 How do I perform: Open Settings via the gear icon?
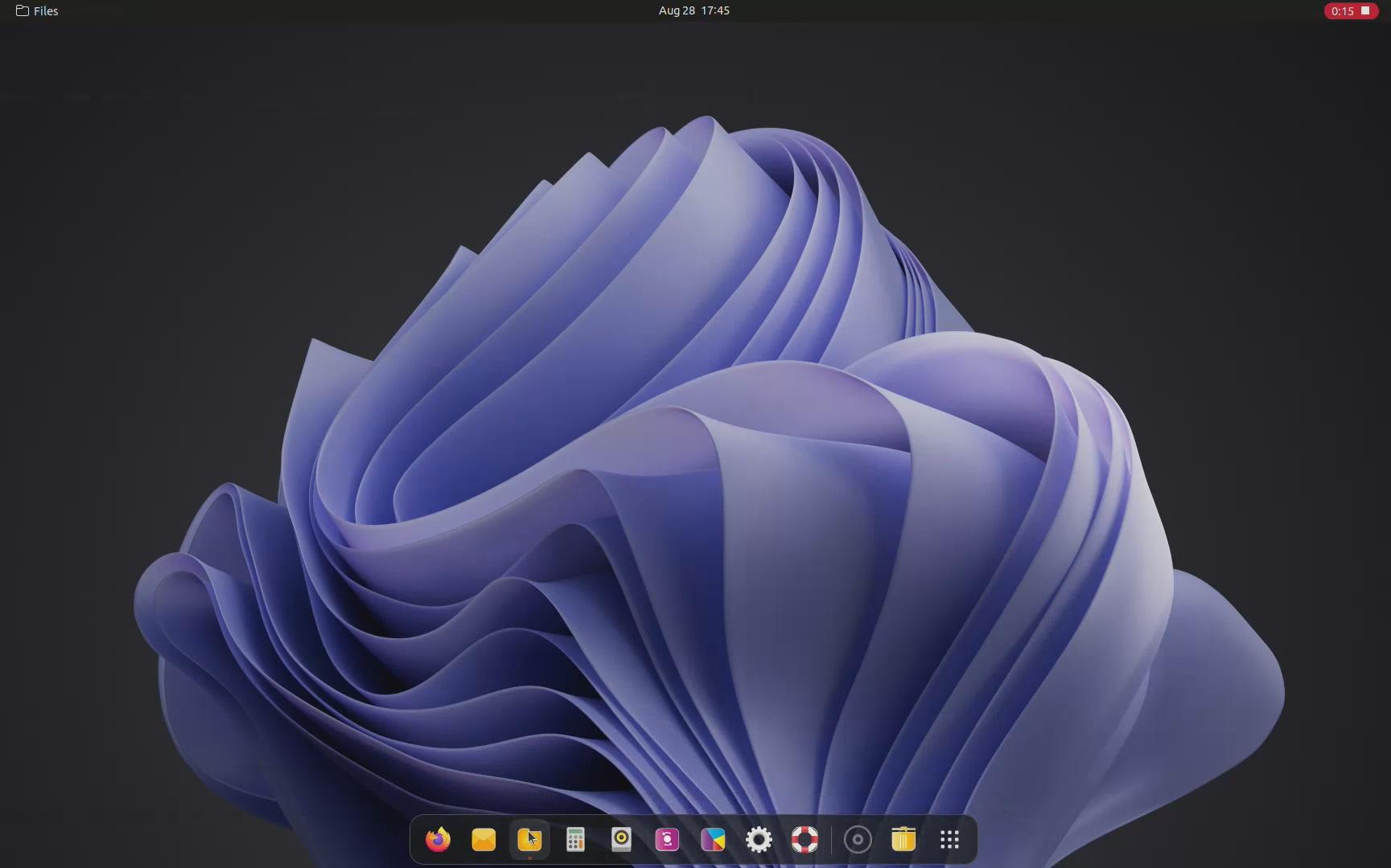[x=758, y=839]
